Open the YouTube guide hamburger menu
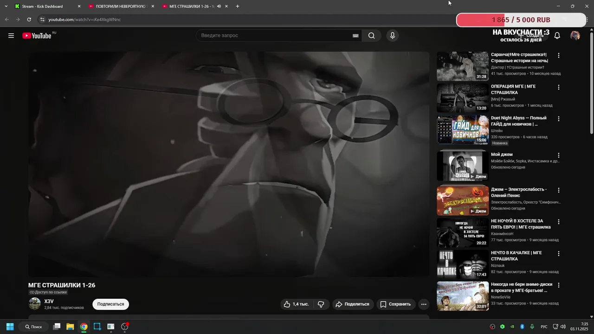Image resolution: width=594 pixels, height=334 pixels. click(x=11, y=36)
